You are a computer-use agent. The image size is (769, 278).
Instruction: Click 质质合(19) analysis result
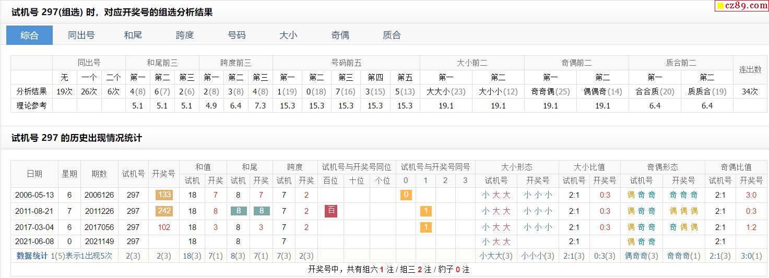(707, 91)
